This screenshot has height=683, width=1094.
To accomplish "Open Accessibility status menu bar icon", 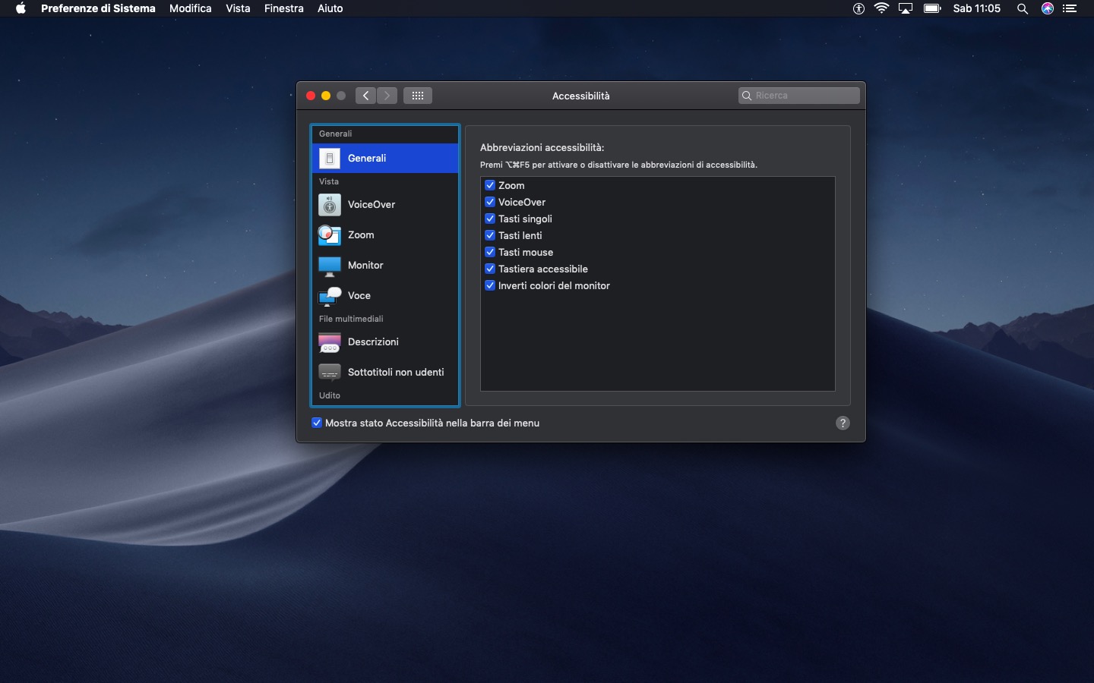I will point(858,9).
